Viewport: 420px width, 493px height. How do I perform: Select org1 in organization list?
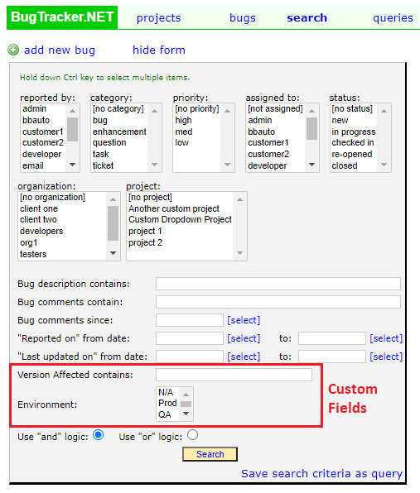click(x=29, y=243)
